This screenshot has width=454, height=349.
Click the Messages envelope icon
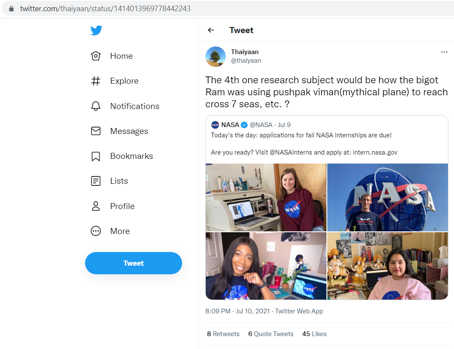[x=96, y=131]
